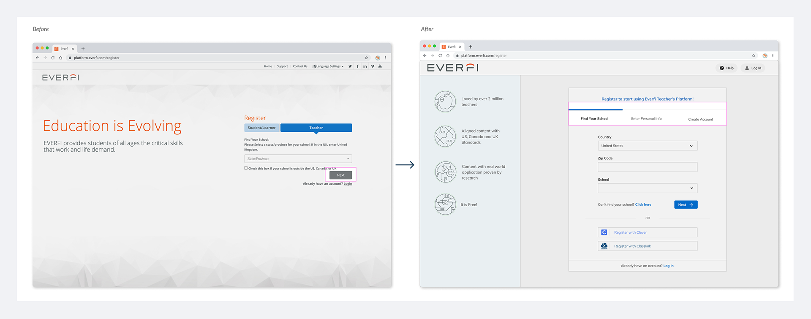Open Vimeo icon in Before window header

pyautogui.click(x=373, y=66)
